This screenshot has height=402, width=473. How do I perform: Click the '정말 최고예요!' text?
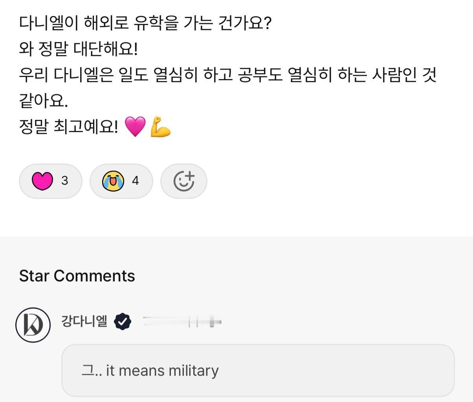68,127
